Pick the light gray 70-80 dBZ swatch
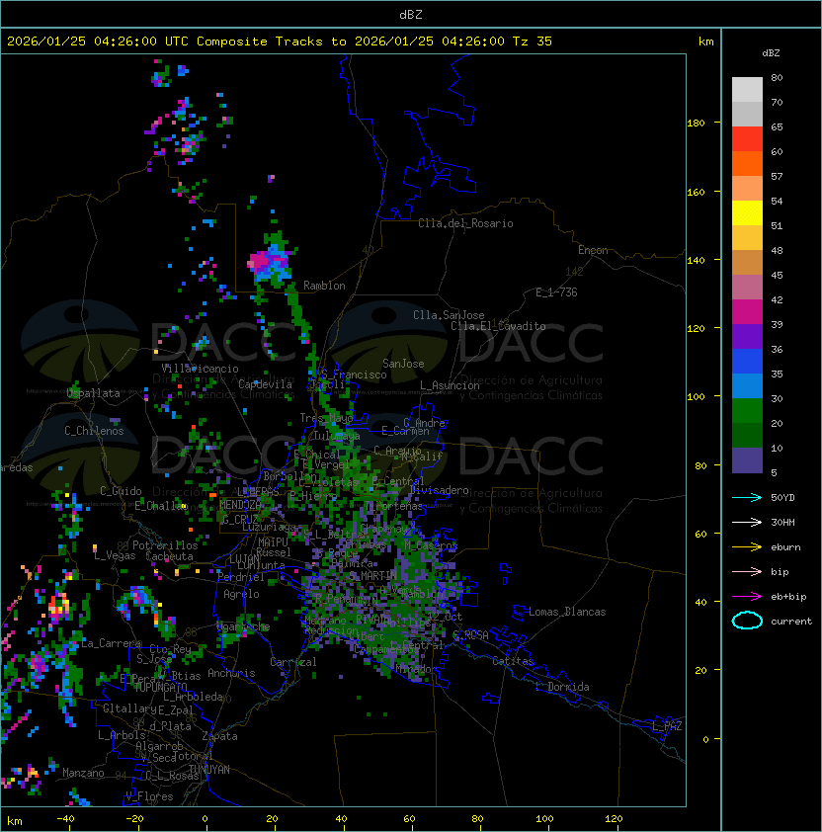Screen dimensions: 822x832 [747, 90]
